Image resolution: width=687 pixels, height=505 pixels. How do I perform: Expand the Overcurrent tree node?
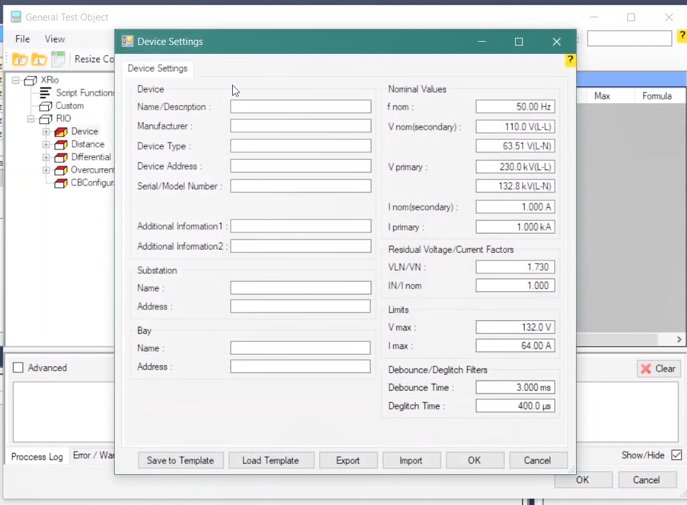click(x=46, y=170)
